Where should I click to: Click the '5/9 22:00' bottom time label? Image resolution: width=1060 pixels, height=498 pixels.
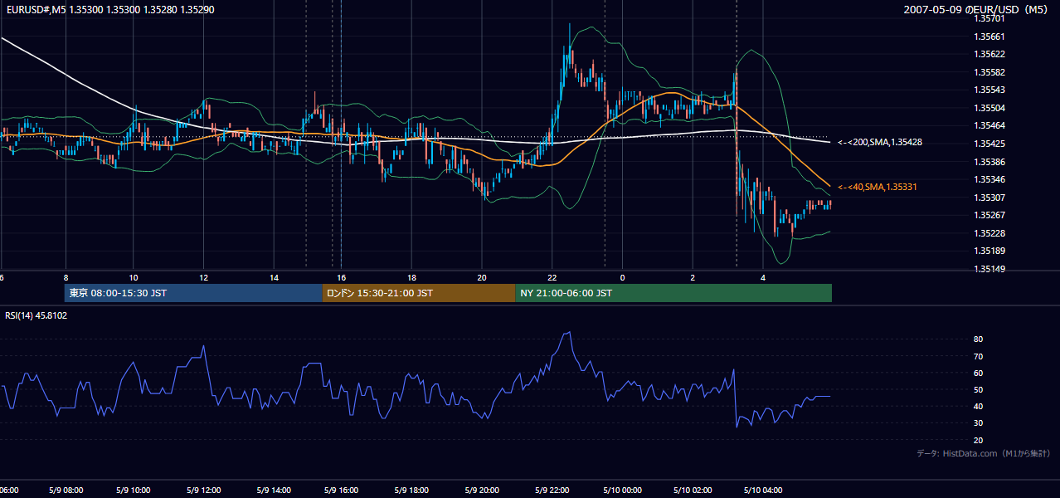point(552,491)
